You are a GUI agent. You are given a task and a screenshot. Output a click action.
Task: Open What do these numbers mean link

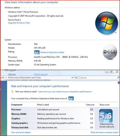[104, 132]
